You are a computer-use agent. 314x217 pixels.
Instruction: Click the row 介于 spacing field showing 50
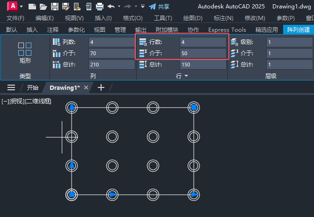(203, 53)
